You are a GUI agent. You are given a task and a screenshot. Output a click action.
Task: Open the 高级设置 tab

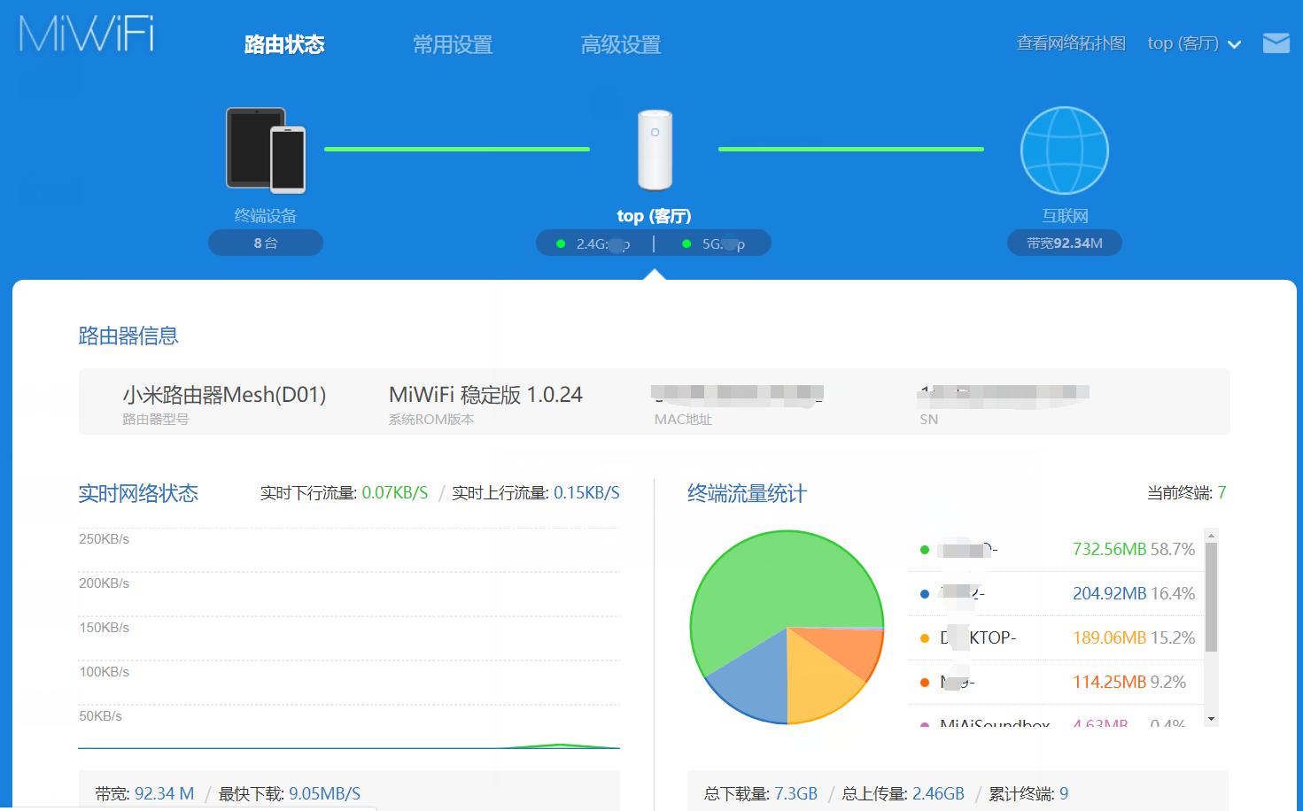[620, 44]
